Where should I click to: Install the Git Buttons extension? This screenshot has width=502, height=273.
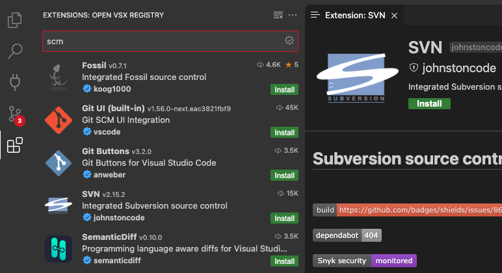[x=284, y=175]
